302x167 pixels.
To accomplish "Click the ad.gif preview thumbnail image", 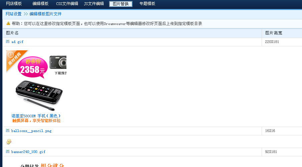I will point(36,87).
